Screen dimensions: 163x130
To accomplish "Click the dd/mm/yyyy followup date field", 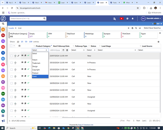I will click(x=55, y=50).
